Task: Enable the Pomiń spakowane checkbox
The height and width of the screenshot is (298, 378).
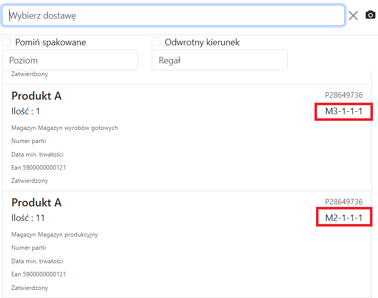Action: [7, 42]
